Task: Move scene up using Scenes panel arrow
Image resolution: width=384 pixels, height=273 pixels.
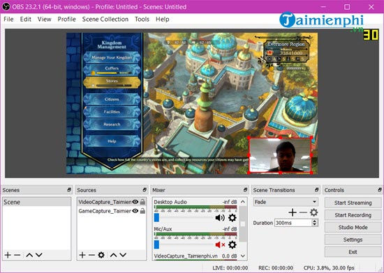Action: [x=29, y=255]
